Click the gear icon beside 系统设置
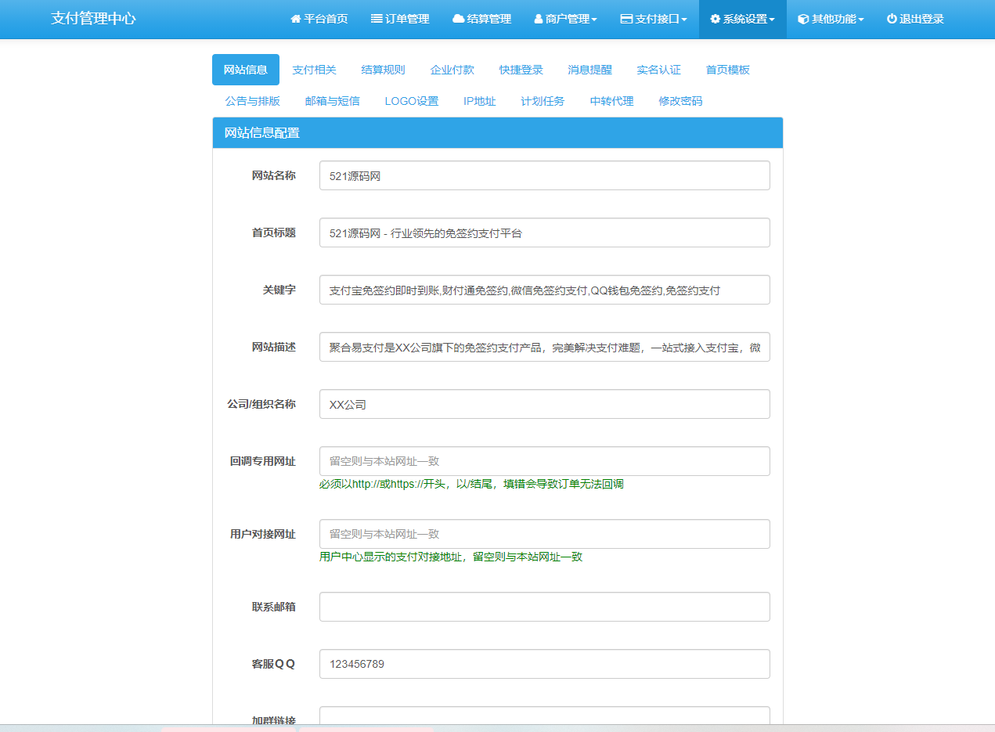Screen dimensions: 995x732 715,19
